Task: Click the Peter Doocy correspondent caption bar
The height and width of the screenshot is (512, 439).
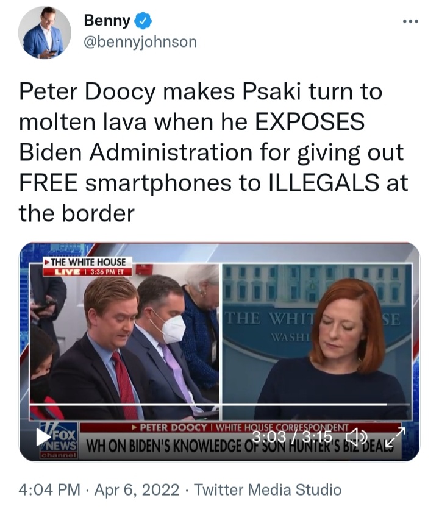Action: coord(240,428)
